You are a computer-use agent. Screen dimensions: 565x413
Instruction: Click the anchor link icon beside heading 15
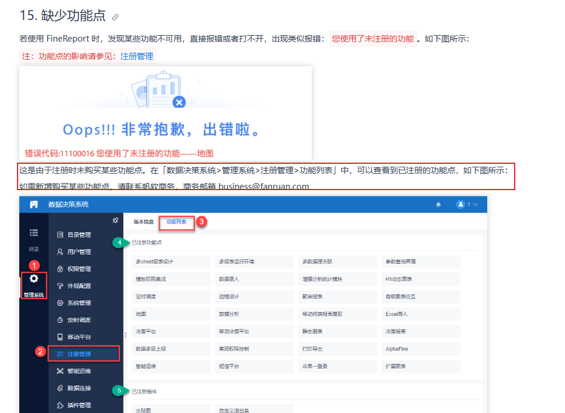[x=115, y=17]
